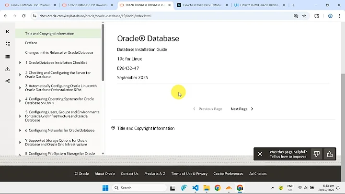Click the address bar URL field
The image size is (345, 194).
[x=163, y=16]
